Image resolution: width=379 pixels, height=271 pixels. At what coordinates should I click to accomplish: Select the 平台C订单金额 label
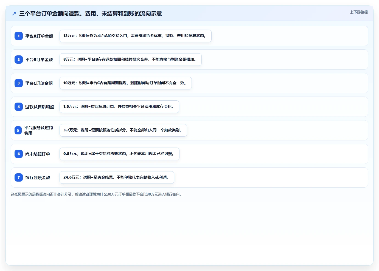tap(39, 83)
